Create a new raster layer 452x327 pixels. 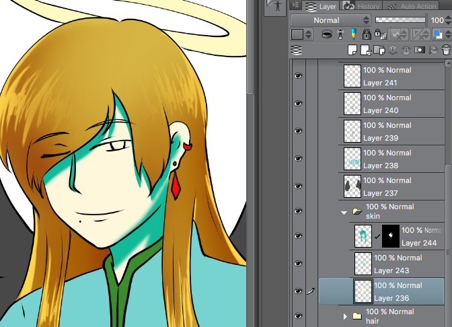click(352, 50)
